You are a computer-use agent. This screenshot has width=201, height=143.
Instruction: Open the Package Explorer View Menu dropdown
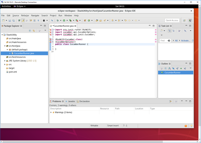(x=45, y=31)
